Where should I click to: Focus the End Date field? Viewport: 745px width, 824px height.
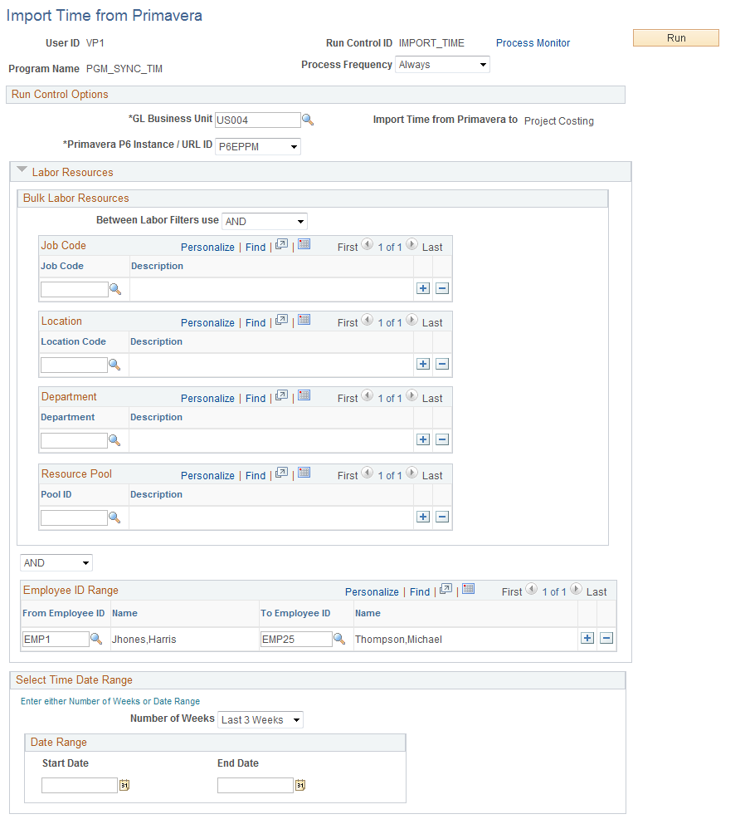pyautogui.click(x=256, y=785)
